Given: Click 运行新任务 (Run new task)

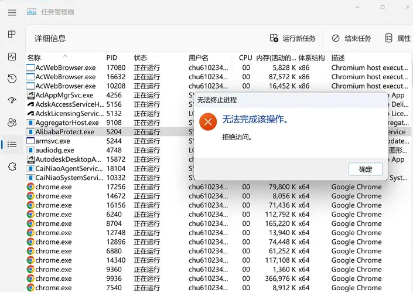Looking at the screenshot, I should (x=292, y=38).
